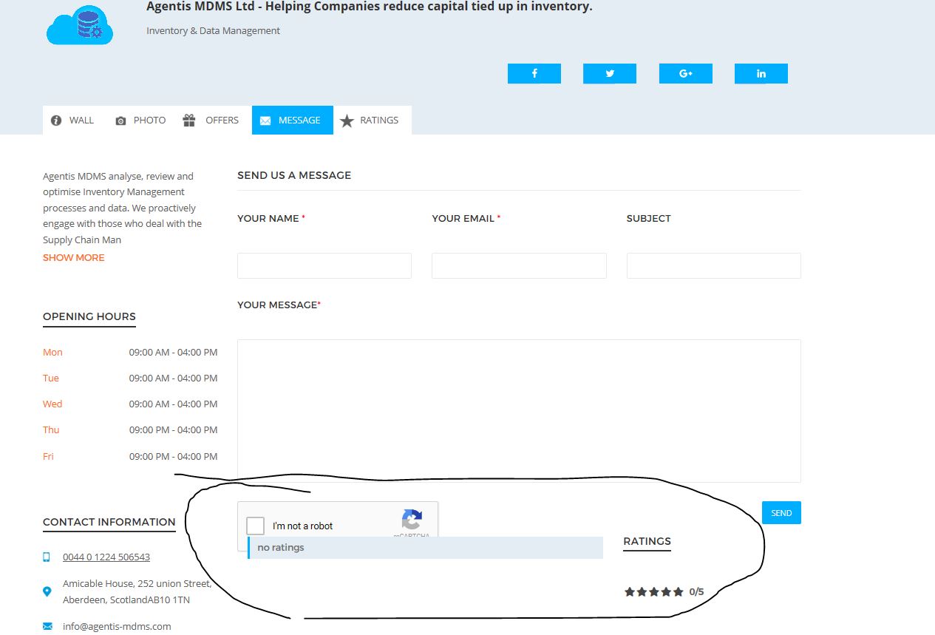935x635 pixels.
Task: Click the Twitter share icon
Action: pyautogui.click(x=609, y=73)
